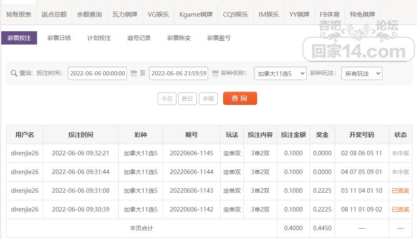Viewport: 417px width, 239px height.
Task: Click the 投注时间 column header
Action: [x=81, y=134]
